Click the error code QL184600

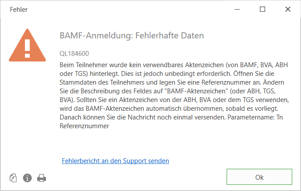point(74,54)
